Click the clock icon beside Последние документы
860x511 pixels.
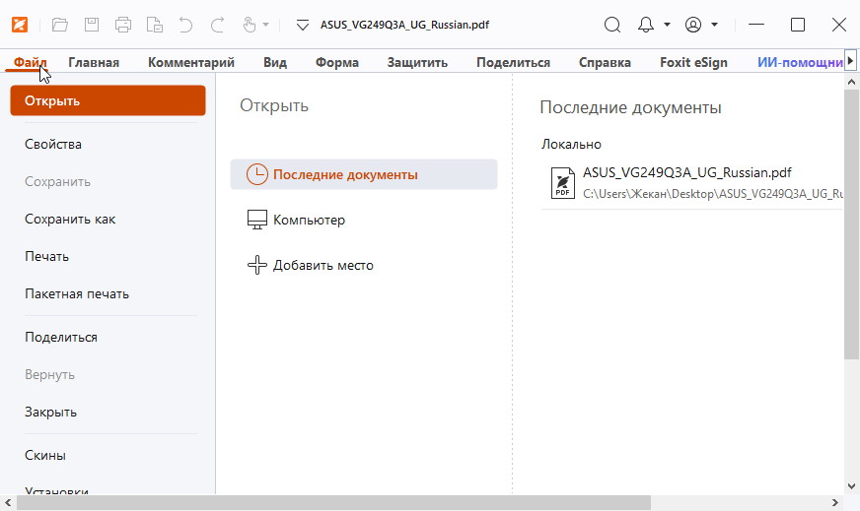point(257,174)
